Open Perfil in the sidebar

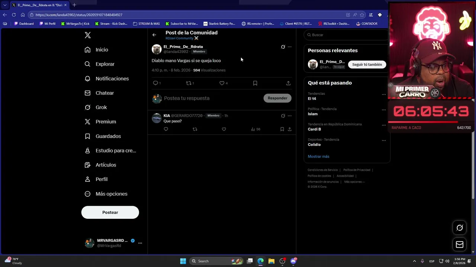click(x=96, y=179)
